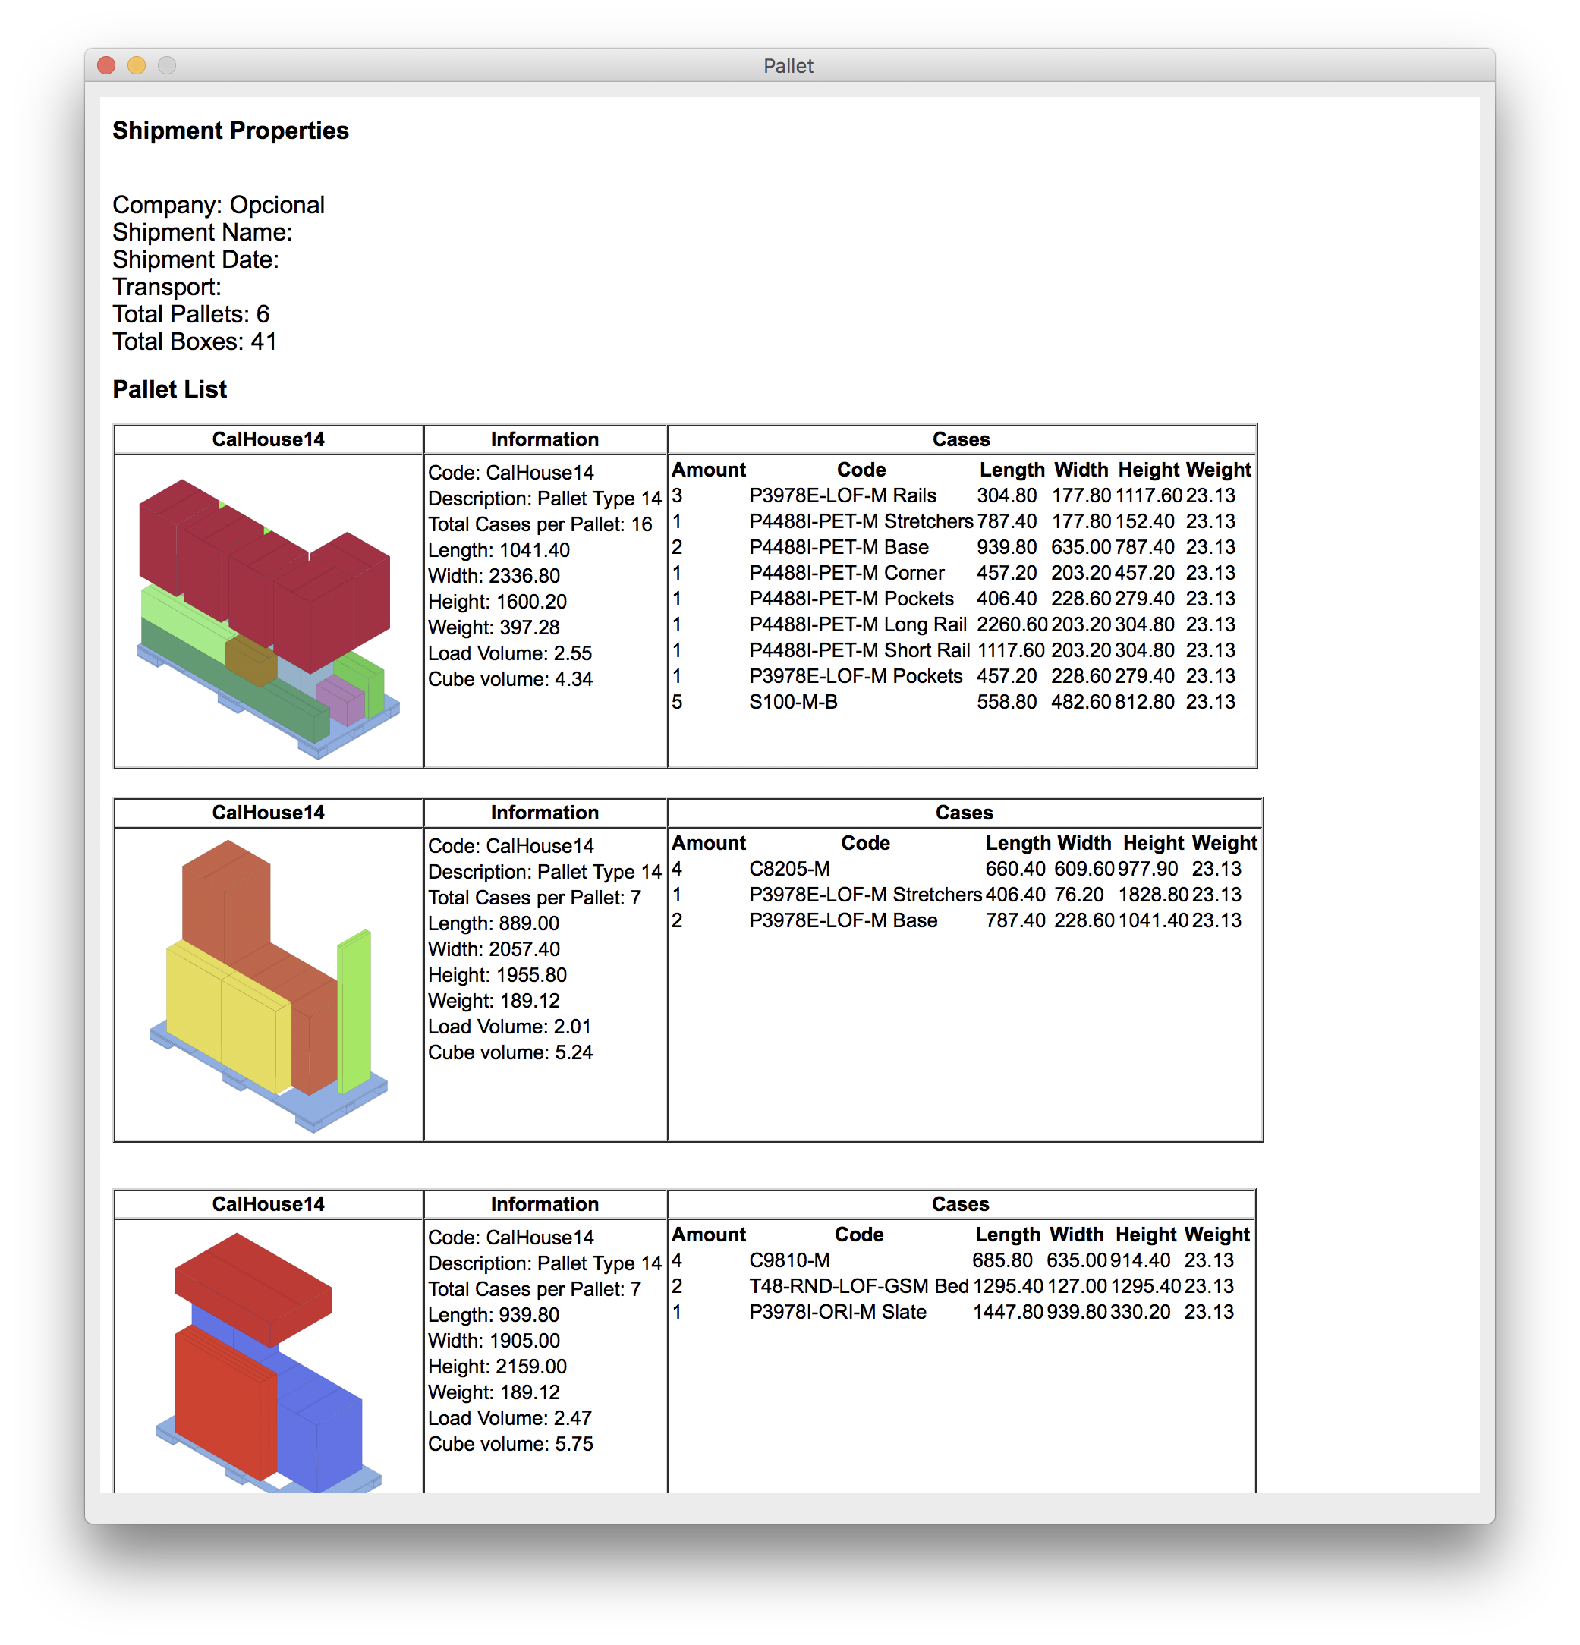Click the 'P3978E-LOF-M Pockets' case code
Image resolution: width=1580 pixels, height=1645 pixels.
(x=855, y=675)
